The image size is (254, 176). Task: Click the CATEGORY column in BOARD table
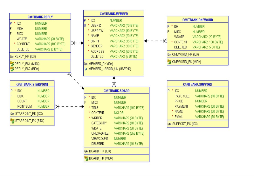(99, 123)
